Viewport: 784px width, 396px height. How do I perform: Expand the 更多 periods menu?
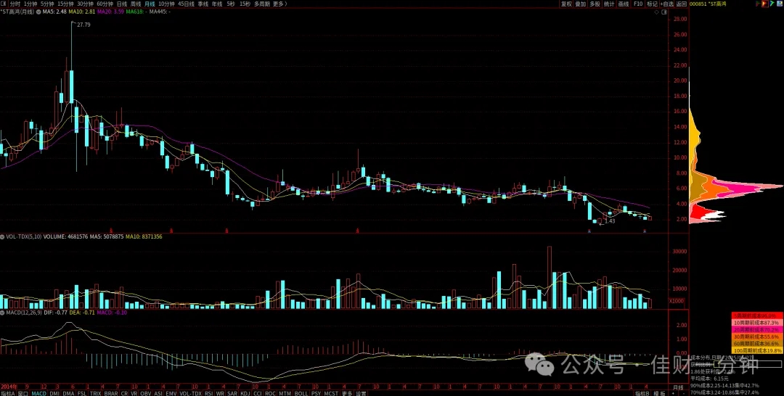[280, 4]
